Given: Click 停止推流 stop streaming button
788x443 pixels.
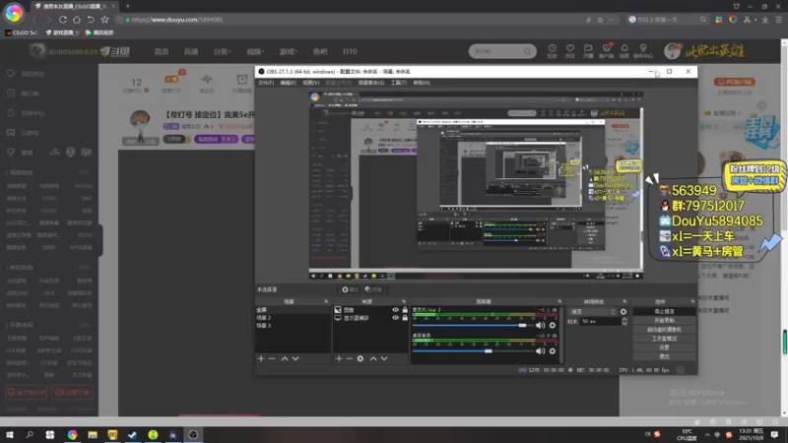Looking at the screenshot, I should click(664, 311).
